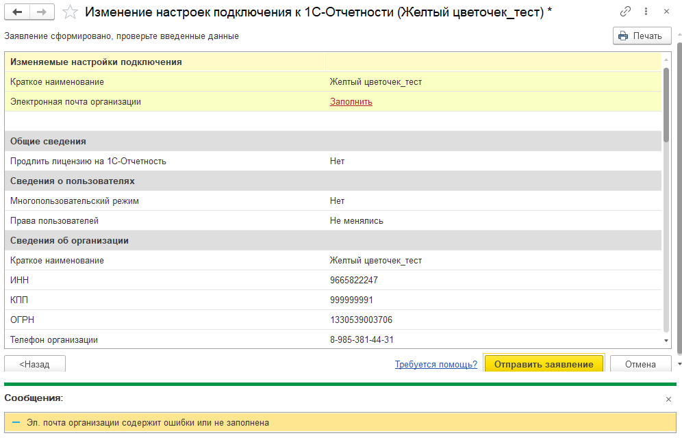Select the Общие сведения section header
This screenshot has width=682, height=440.
coord(333,141)
